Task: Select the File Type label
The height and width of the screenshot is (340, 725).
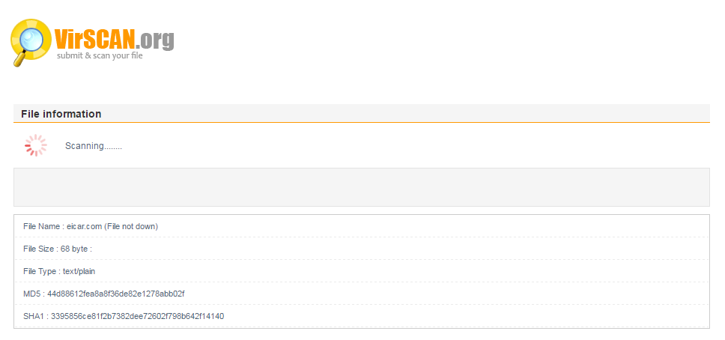Action: [x=39, y=271]
